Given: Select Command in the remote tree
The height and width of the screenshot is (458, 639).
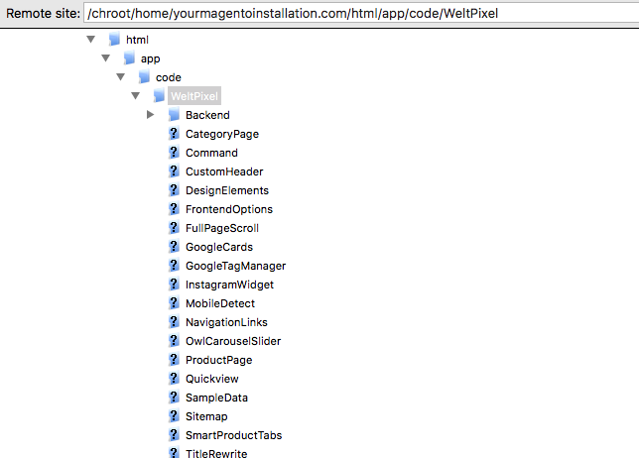Looking at the screenshot, I should [211, 153].
